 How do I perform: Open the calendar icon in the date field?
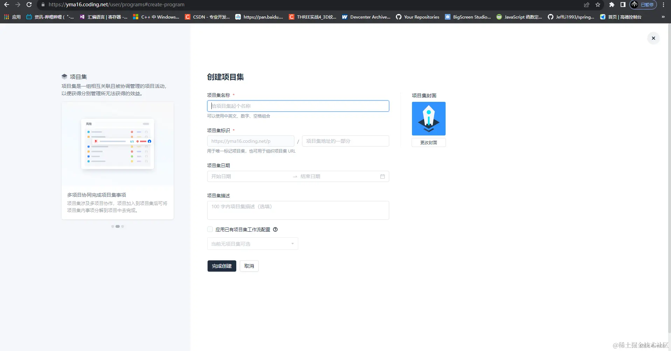[383, 176]
